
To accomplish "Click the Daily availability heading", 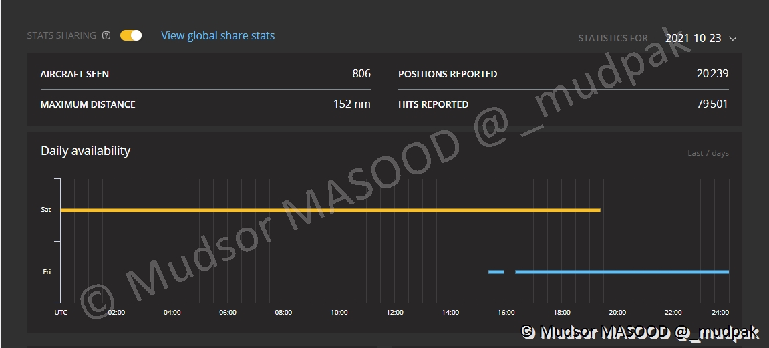I will coord(86,151).
